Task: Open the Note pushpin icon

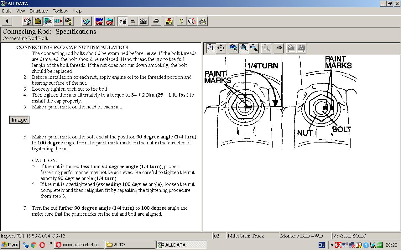Action: [x=169, y=21]
